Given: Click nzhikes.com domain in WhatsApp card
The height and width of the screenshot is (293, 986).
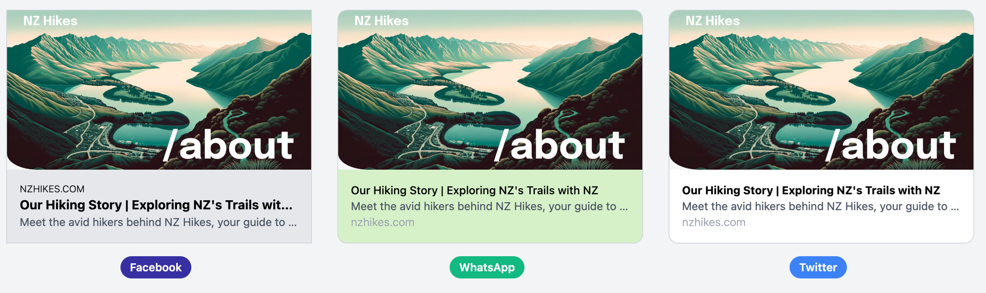Looking at the screenshot, I should [382, 222].
